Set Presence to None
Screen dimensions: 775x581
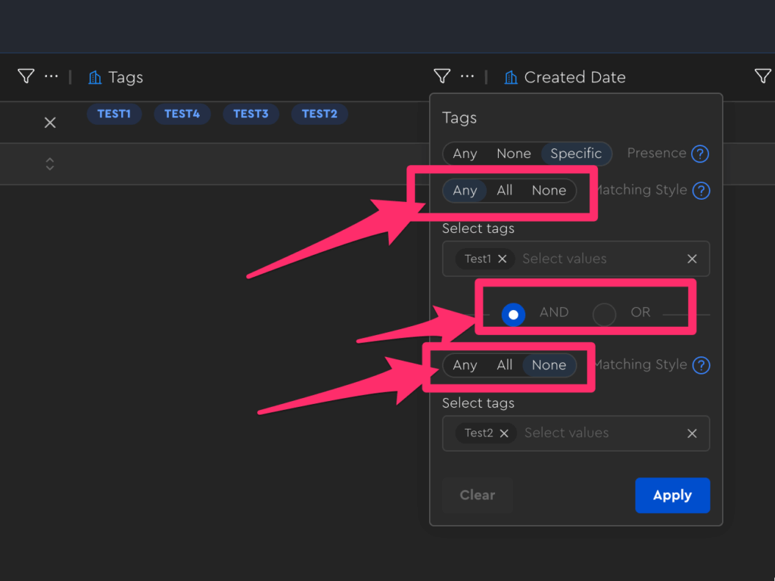click(x=513, y=154)
